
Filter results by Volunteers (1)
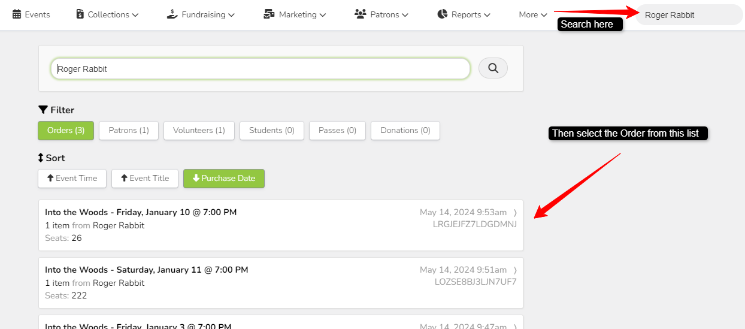[x=199, y=131]
